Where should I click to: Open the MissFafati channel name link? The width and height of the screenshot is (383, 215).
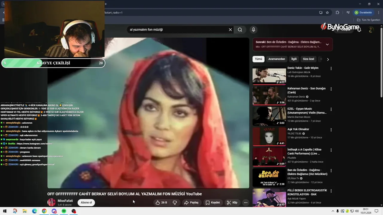pyautogui.click(x=65, y=201)
